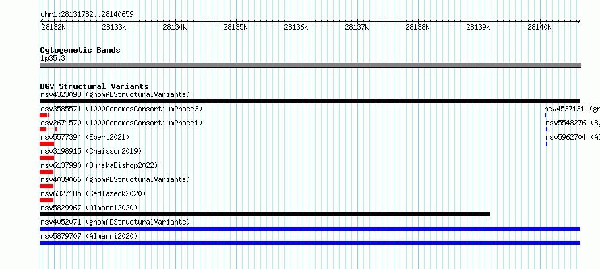600x269 pixels.
Task: Open nsv4052071 gnomAD variant label
Action: point(115,222)
